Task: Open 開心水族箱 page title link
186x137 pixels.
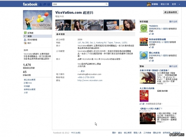Action: pos(154,53)
